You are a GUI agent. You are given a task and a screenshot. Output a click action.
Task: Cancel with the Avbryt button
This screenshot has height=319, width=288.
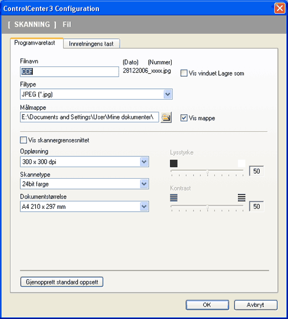coord(256,305)
